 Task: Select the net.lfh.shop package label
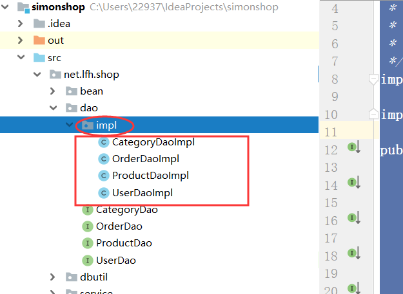coord(92,75)
